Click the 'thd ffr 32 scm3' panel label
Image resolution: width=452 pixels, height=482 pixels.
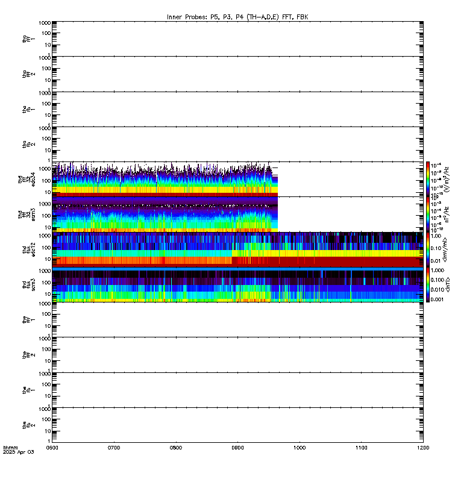[x=27, y=214]
